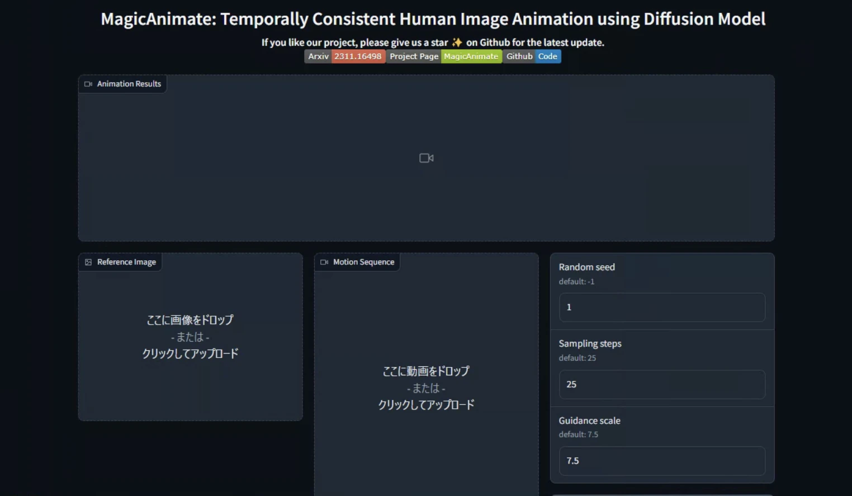Focus the Random seed input field
Image resolution: width=852 pixels, height=496 pixels.
662,307
